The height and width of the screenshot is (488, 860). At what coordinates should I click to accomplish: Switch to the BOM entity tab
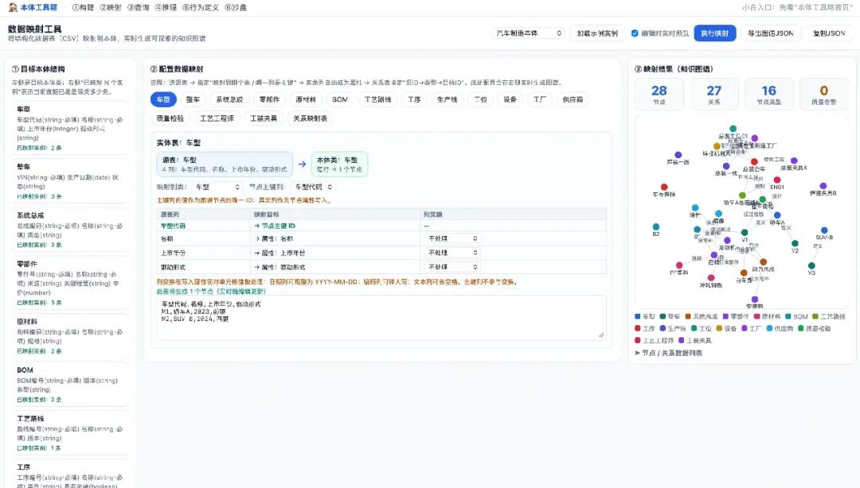click(x=339, y=99)
